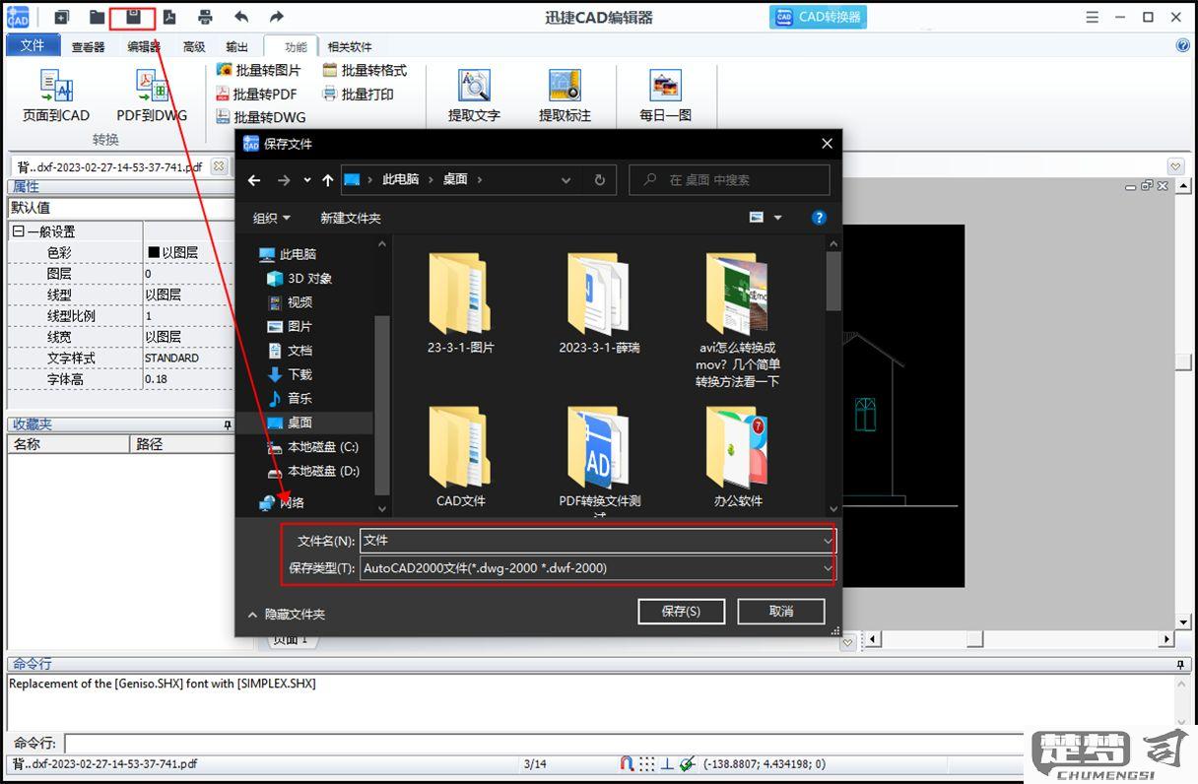Go up one folder with up arrow
Image resolution: width=1198 pixels, height=784 pixels.
click(328, 180)
